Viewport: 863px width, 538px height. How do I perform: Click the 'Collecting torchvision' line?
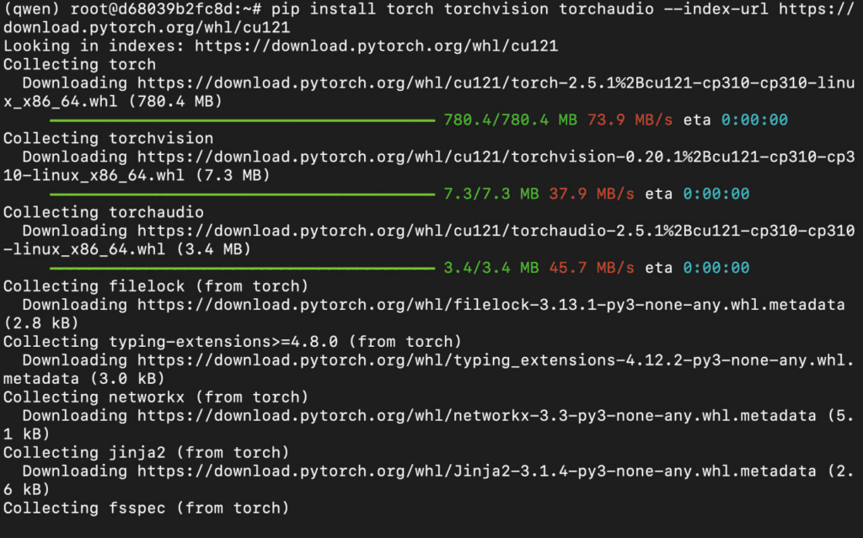109,138
